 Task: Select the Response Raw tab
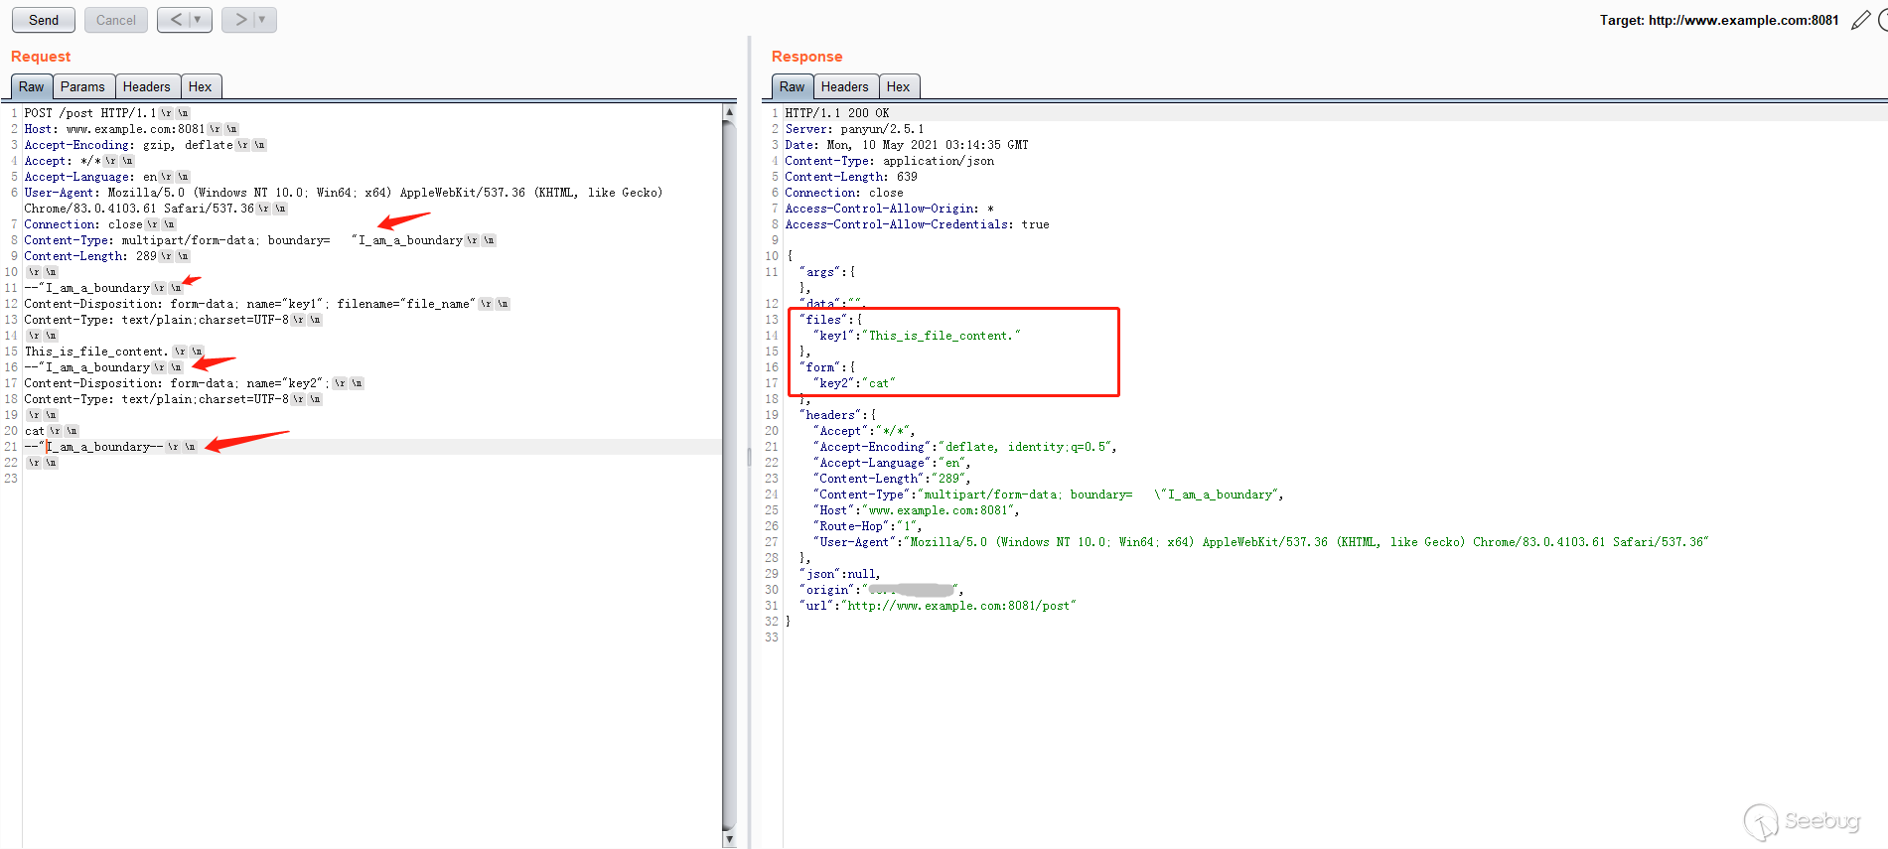tap(792, 86)
